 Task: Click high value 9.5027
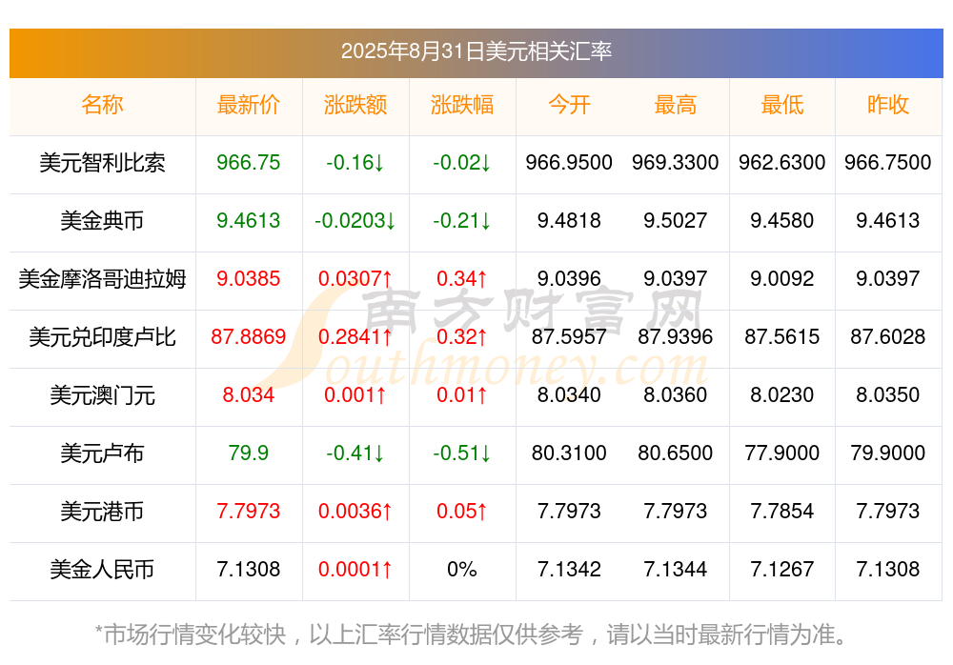pos(676,221)
